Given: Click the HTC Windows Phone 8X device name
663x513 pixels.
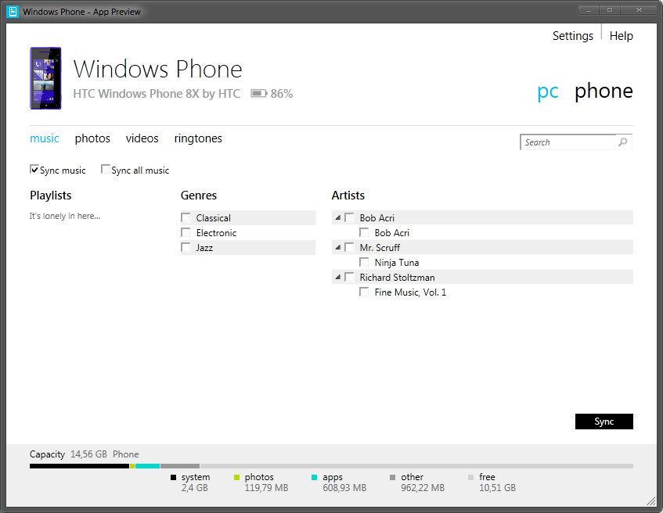Looking at the screenshot, I should point(157,94).
